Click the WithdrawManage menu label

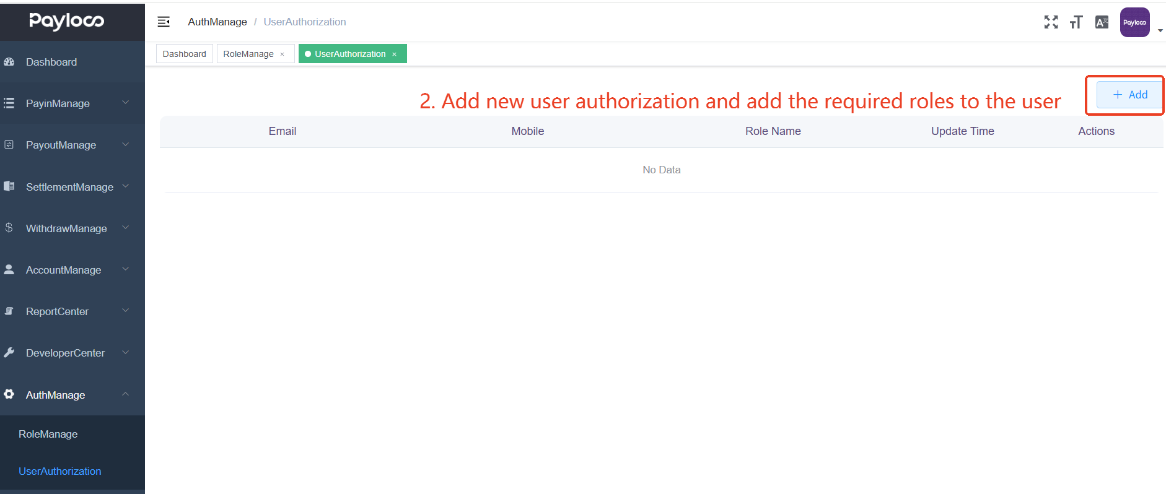tap(66, 228)
